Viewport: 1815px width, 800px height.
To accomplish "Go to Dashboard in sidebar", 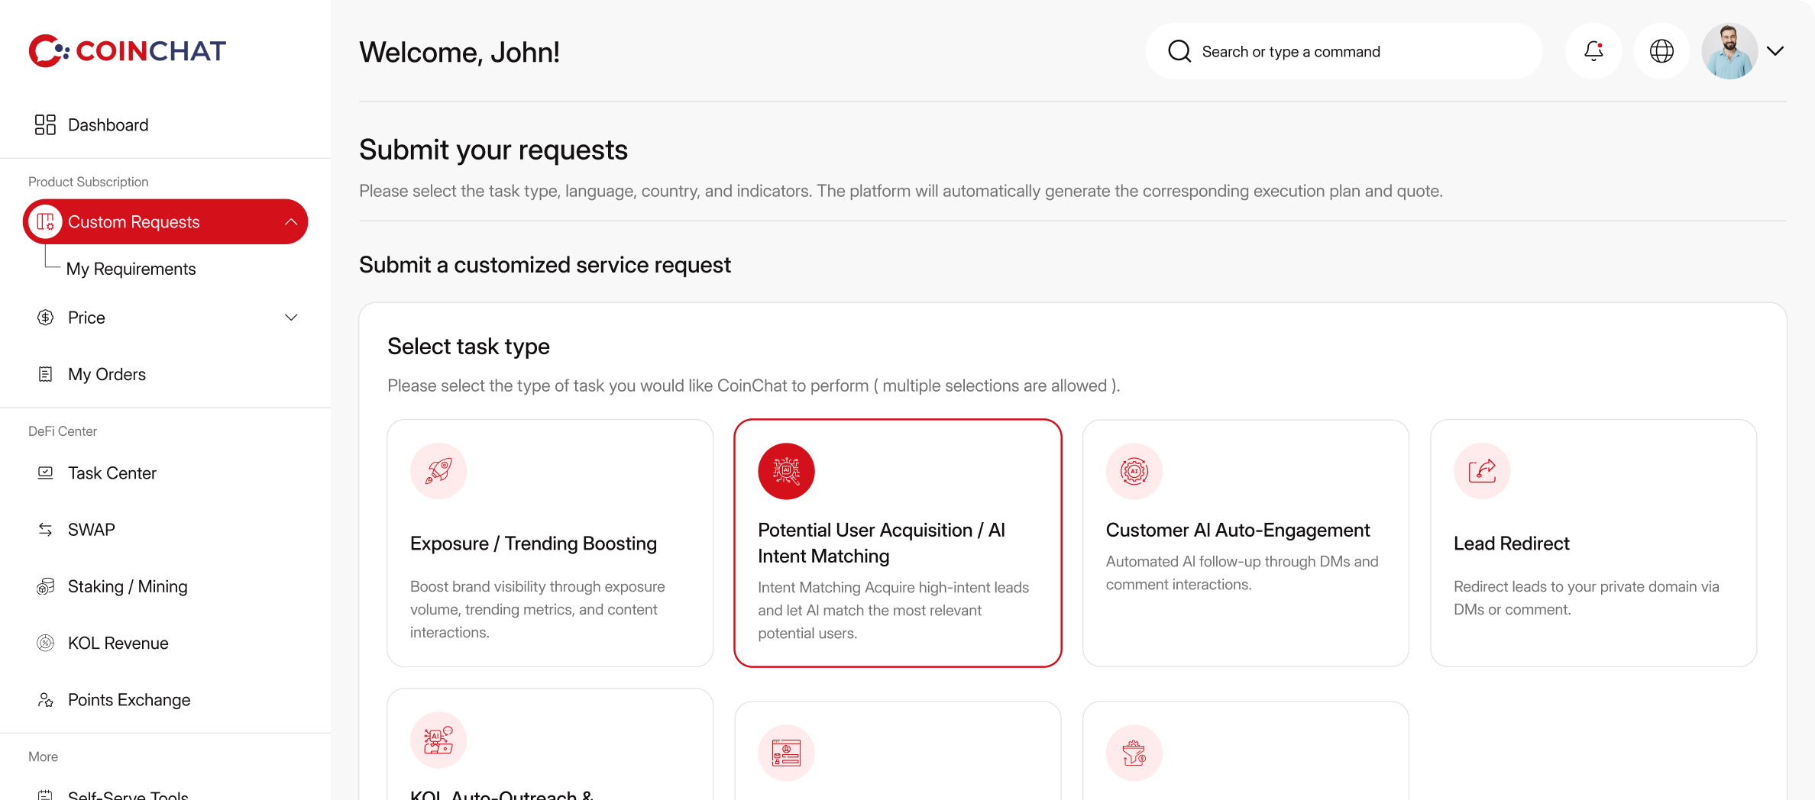I will (x=108, y=125).
